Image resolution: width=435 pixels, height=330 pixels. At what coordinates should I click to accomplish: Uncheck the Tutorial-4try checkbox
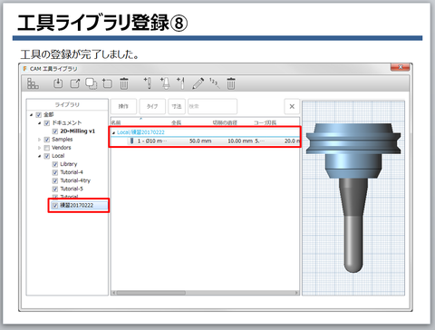55,180
